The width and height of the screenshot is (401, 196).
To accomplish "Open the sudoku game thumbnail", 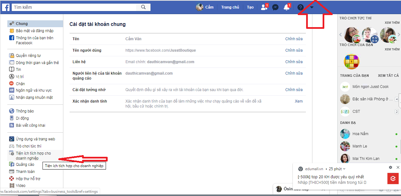I will (x=352, y=62).
